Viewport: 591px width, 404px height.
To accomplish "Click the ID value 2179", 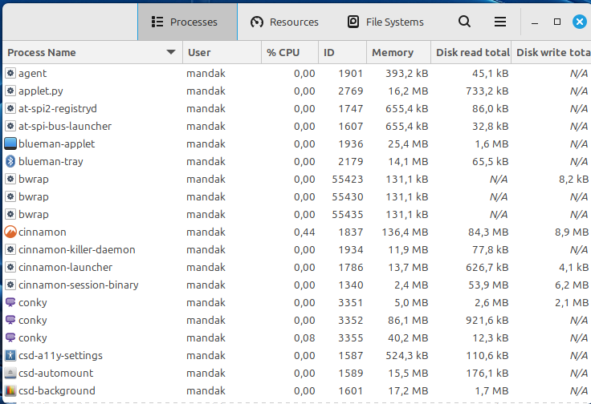I will (351, 161).
